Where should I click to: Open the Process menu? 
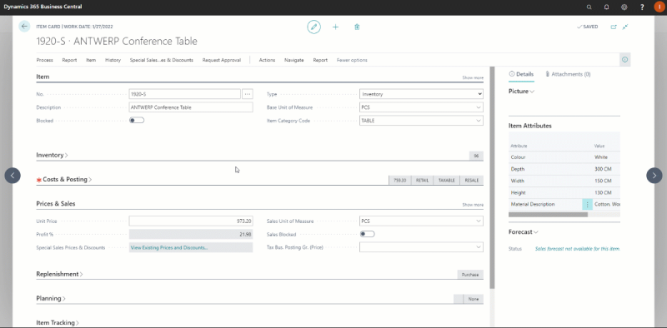tap(45, 60)
